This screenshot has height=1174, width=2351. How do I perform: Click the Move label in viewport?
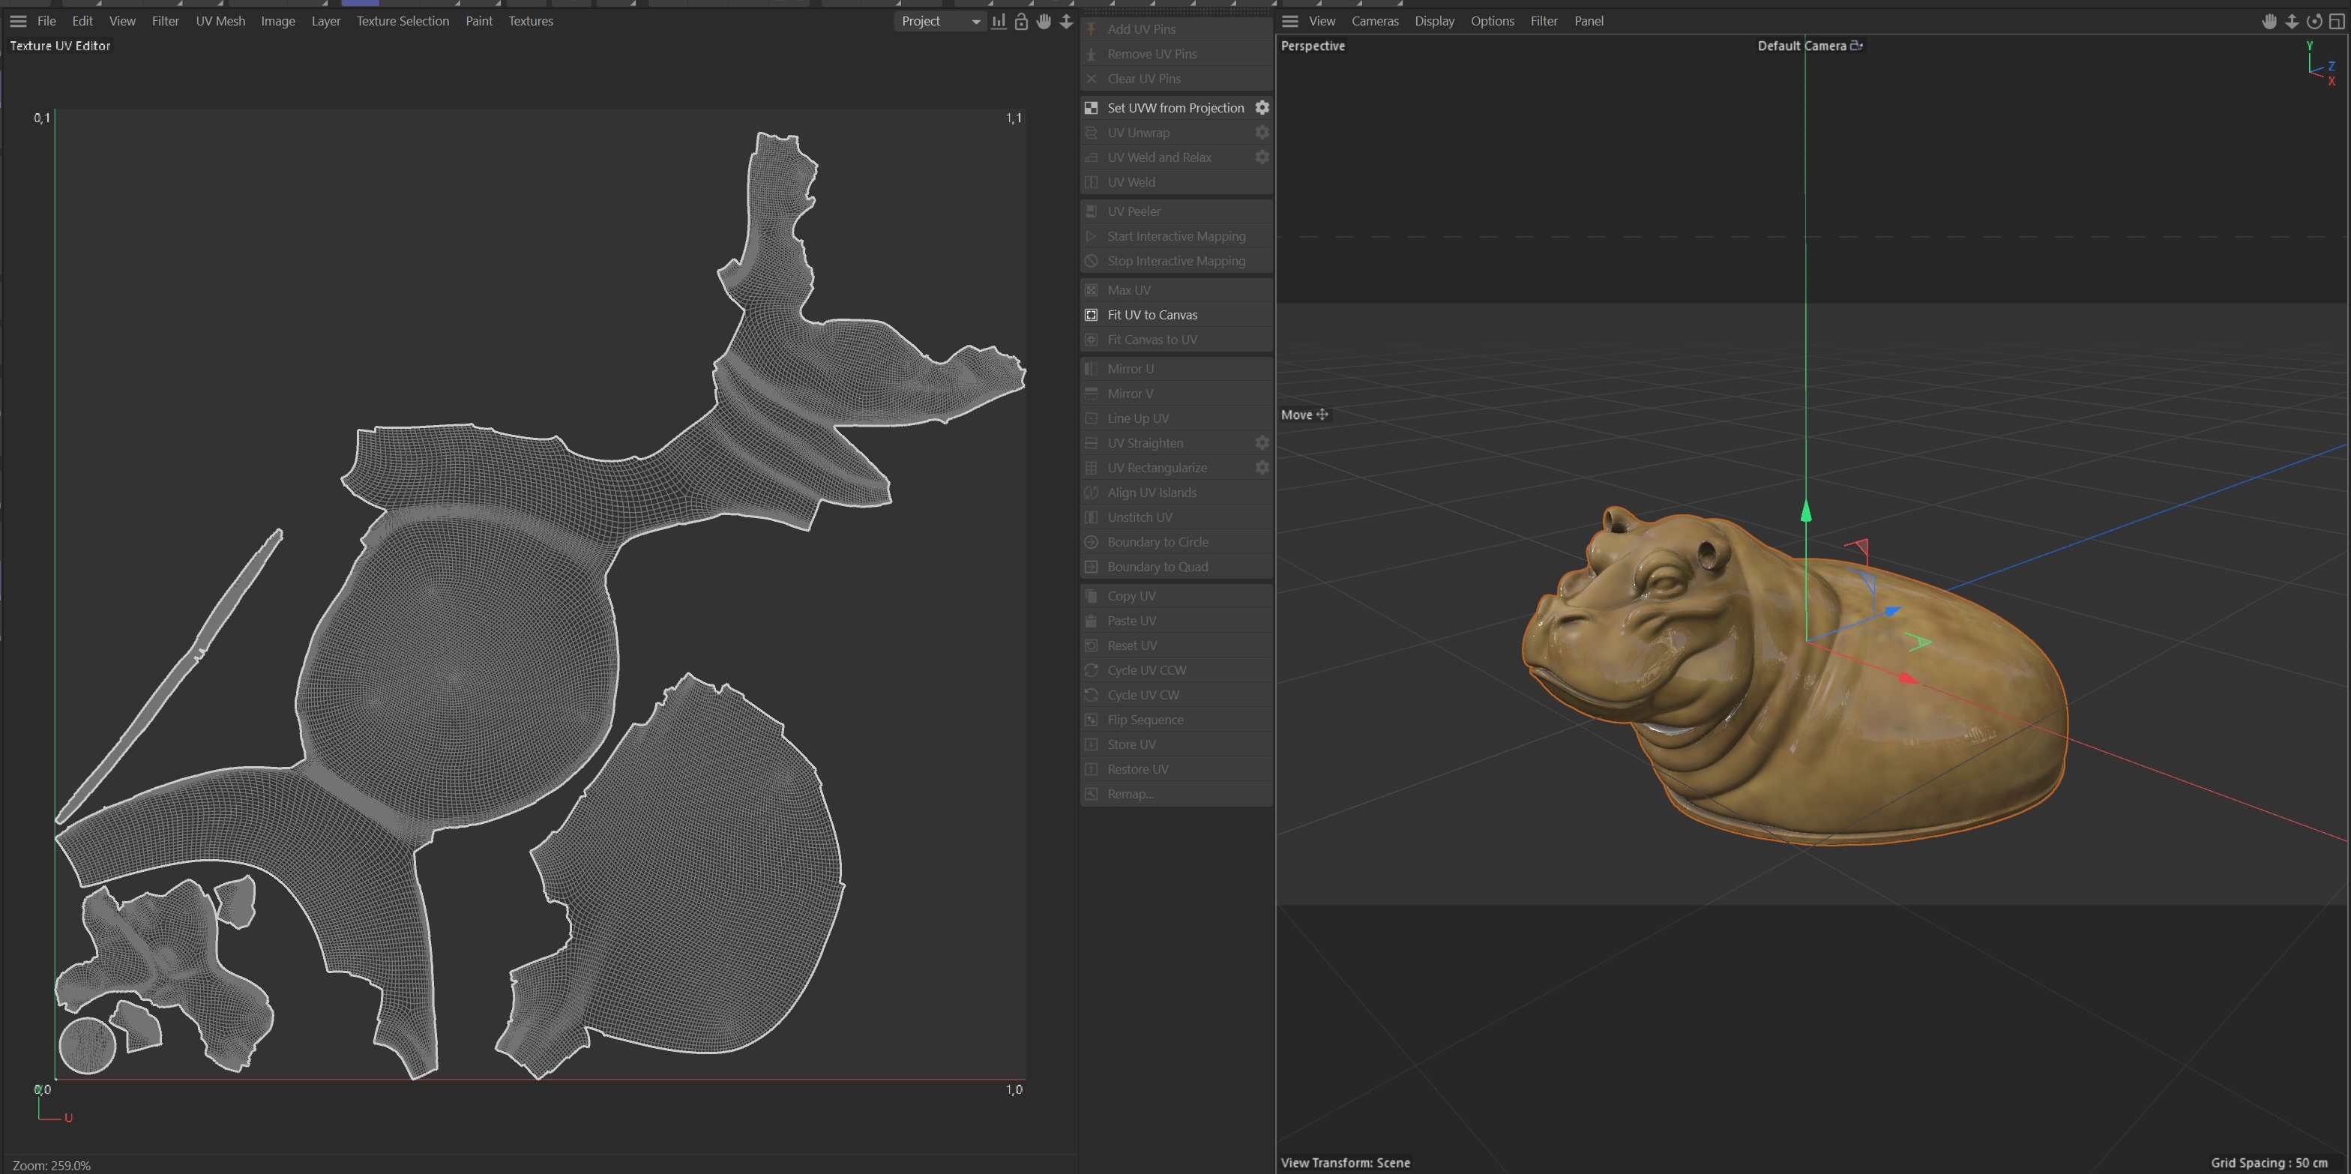pyautogui.click(x=1297, y=415)
